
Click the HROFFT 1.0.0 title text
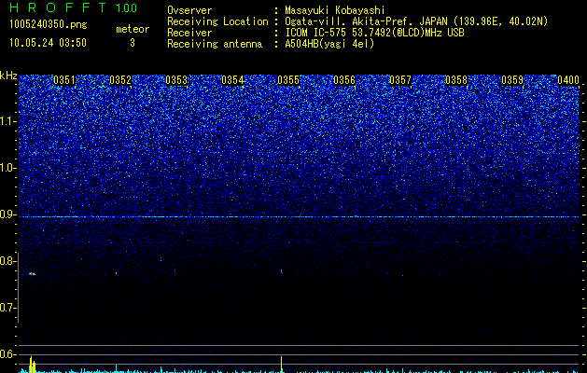[74, 7]
